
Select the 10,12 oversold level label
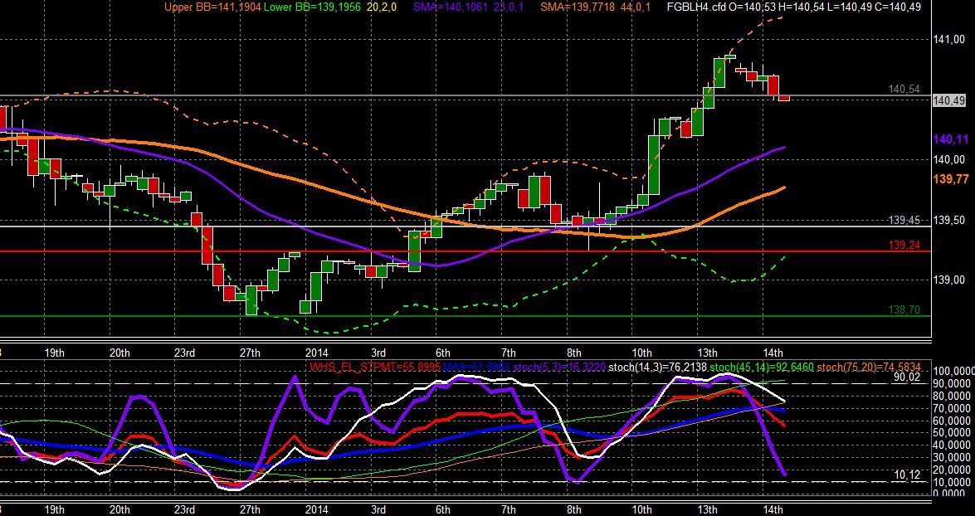click(907, 475)
